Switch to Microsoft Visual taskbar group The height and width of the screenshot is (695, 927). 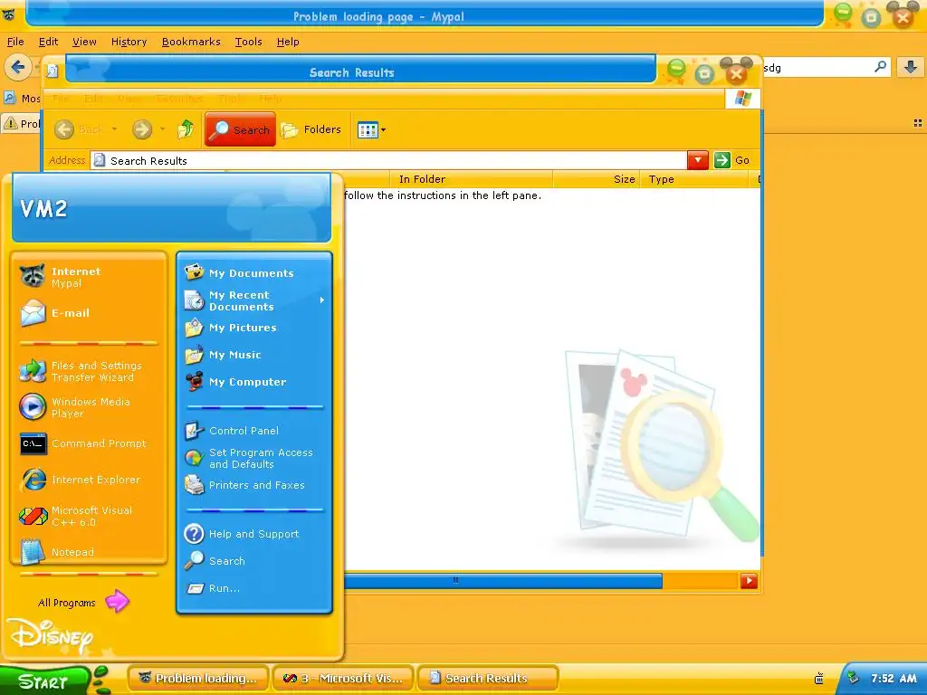(343, 678)
